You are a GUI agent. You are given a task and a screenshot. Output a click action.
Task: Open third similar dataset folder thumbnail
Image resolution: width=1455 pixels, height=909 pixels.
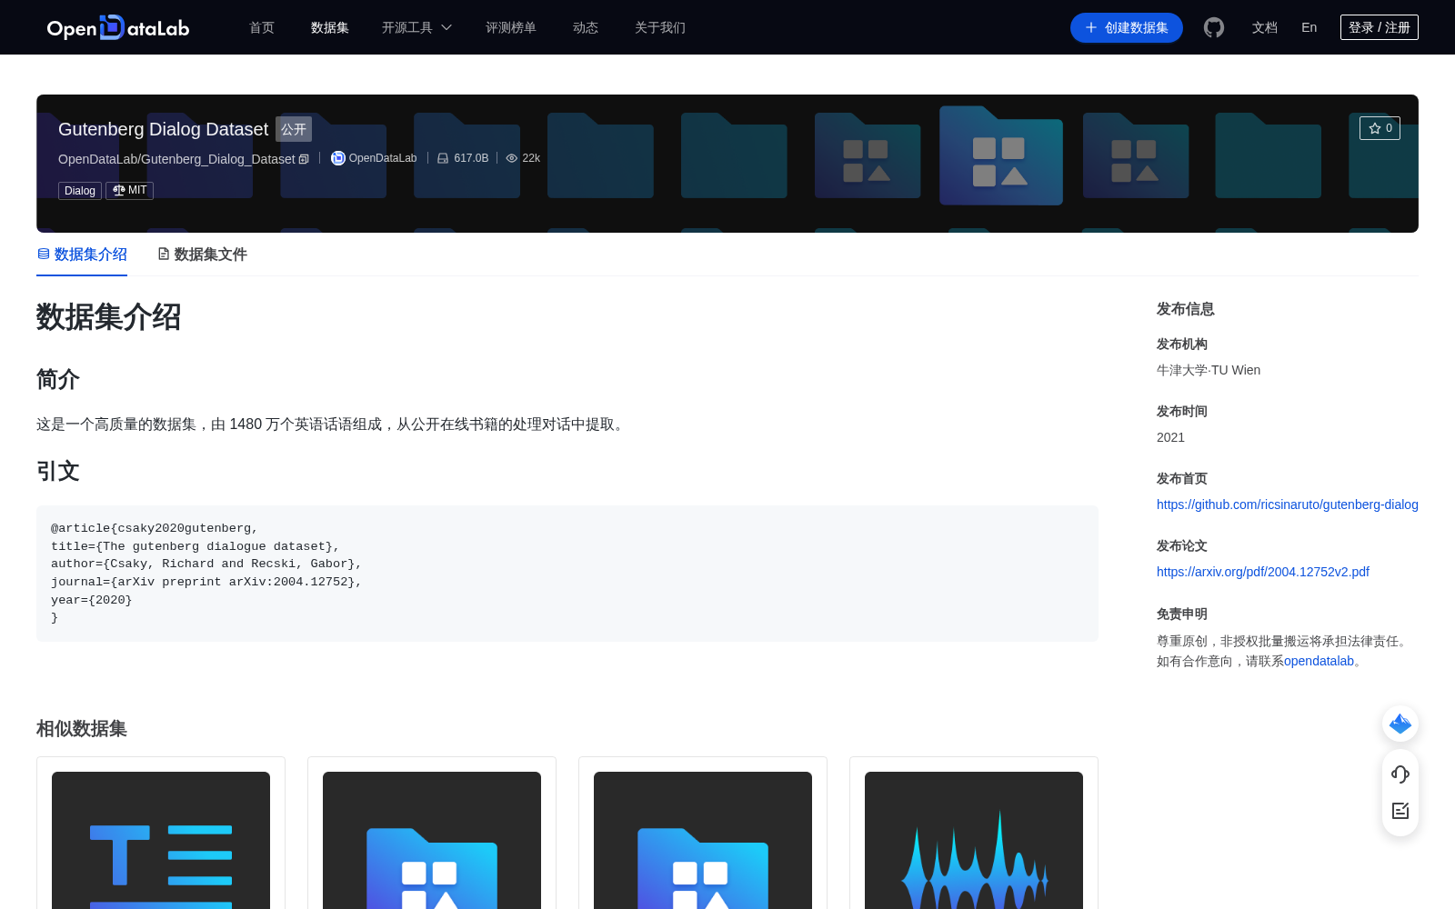pyautogui.click(x=703, y=840)
